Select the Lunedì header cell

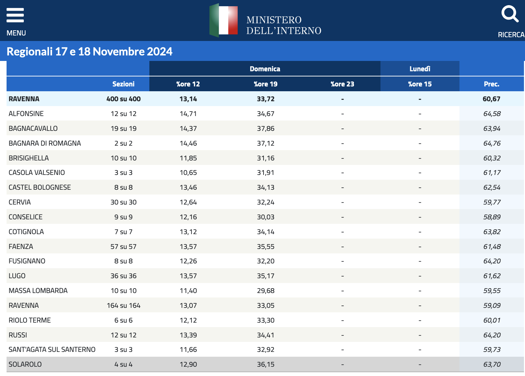[x=420, y=69]
